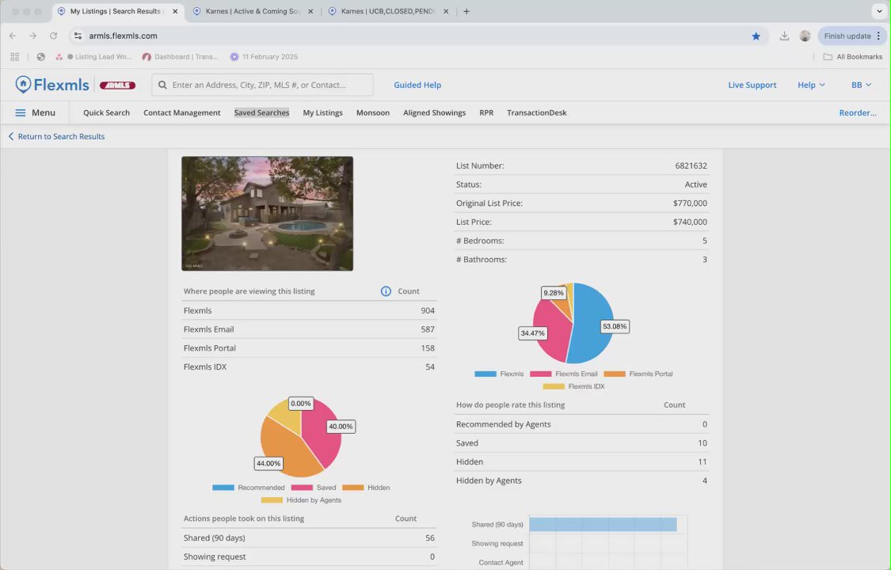This screenshot has width=891, height=570.
Task: Close the Karnes Active & Coming Soon tab
Action: coord(310,11)
